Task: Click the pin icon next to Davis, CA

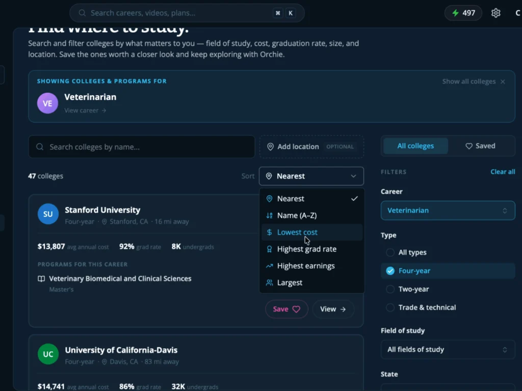Action: pos(104,362)
